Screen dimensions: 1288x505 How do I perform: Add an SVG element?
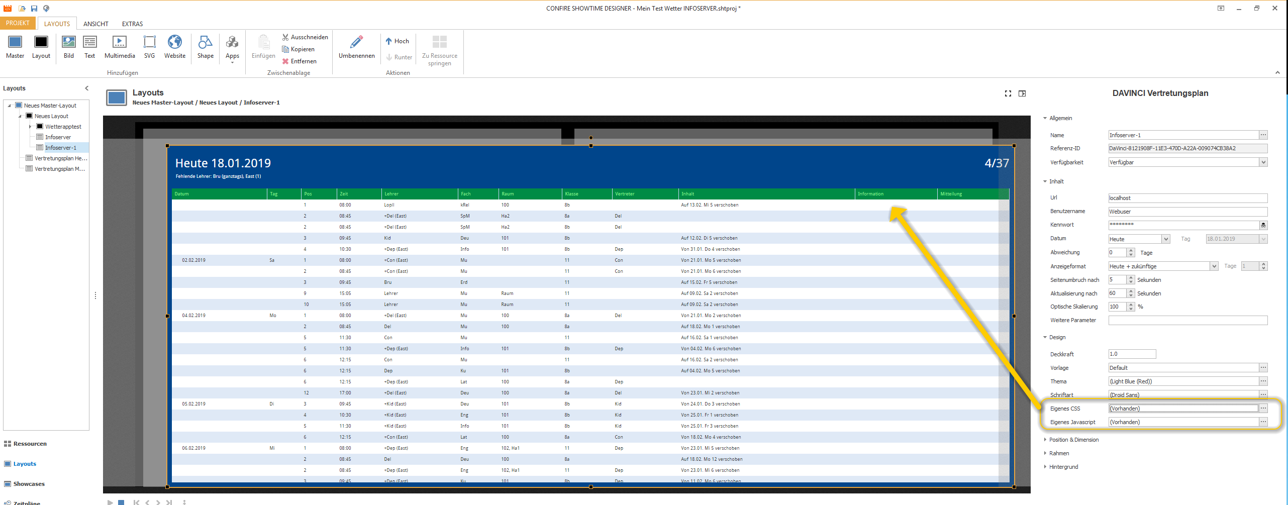pos(149,47)
